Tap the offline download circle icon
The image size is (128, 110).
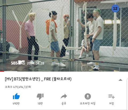[88, 96]
